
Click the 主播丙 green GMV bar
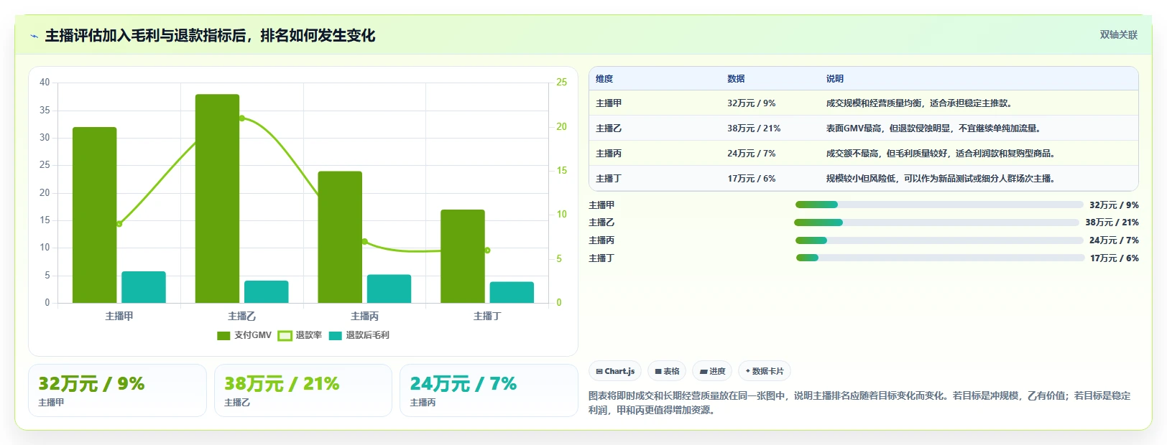click(x=340, y=237)
